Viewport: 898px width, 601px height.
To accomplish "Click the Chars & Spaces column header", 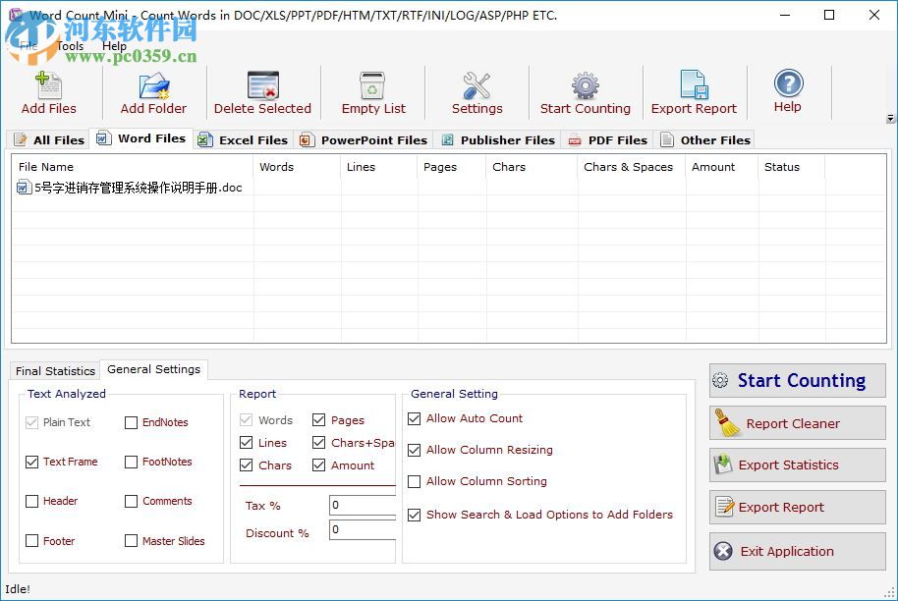I will pos(632,167).
